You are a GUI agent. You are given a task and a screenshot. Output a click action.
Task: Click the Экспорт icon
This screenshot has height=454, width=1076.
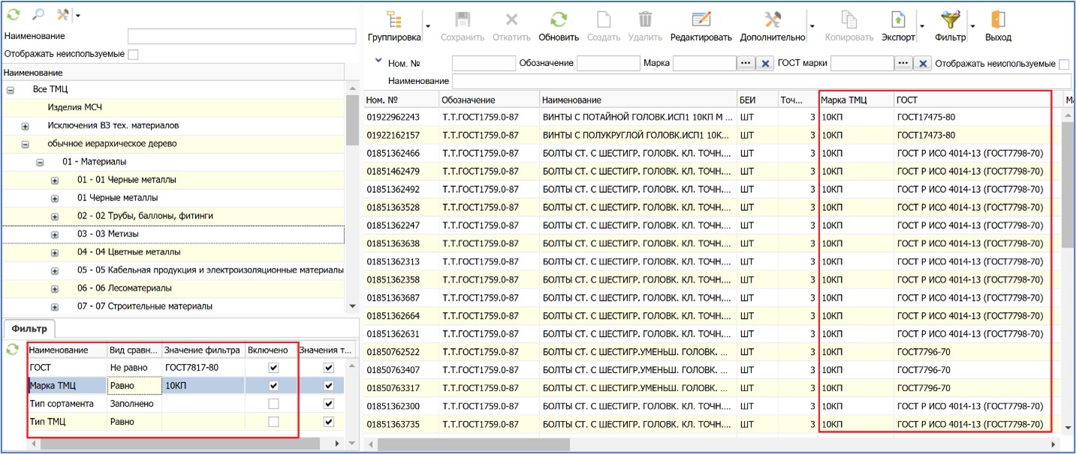897,21
